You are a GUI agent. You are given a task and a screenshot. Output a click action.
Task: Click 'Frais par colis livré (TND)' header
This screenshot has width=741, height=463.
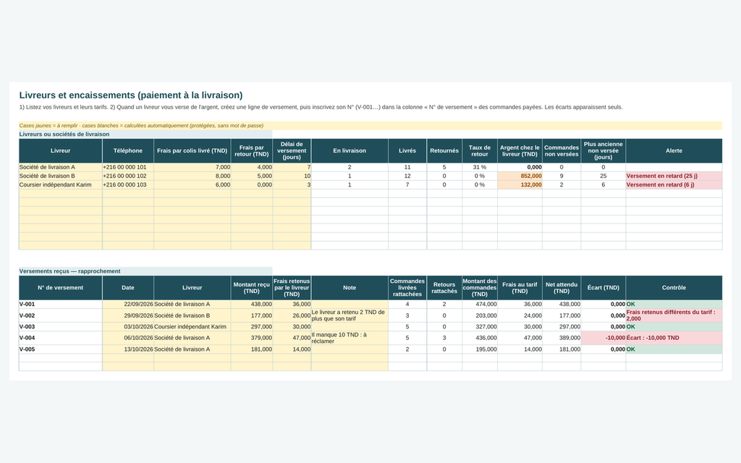[x=192, y=150]
